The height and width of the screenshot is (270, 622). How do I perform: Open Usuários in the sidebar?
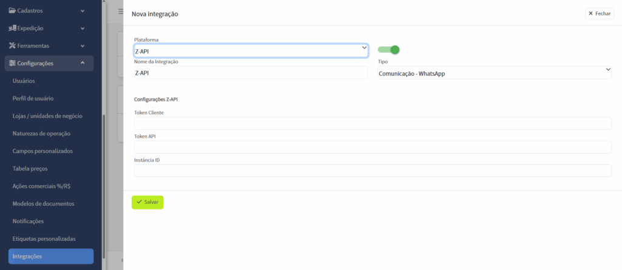tap(24, 81)
